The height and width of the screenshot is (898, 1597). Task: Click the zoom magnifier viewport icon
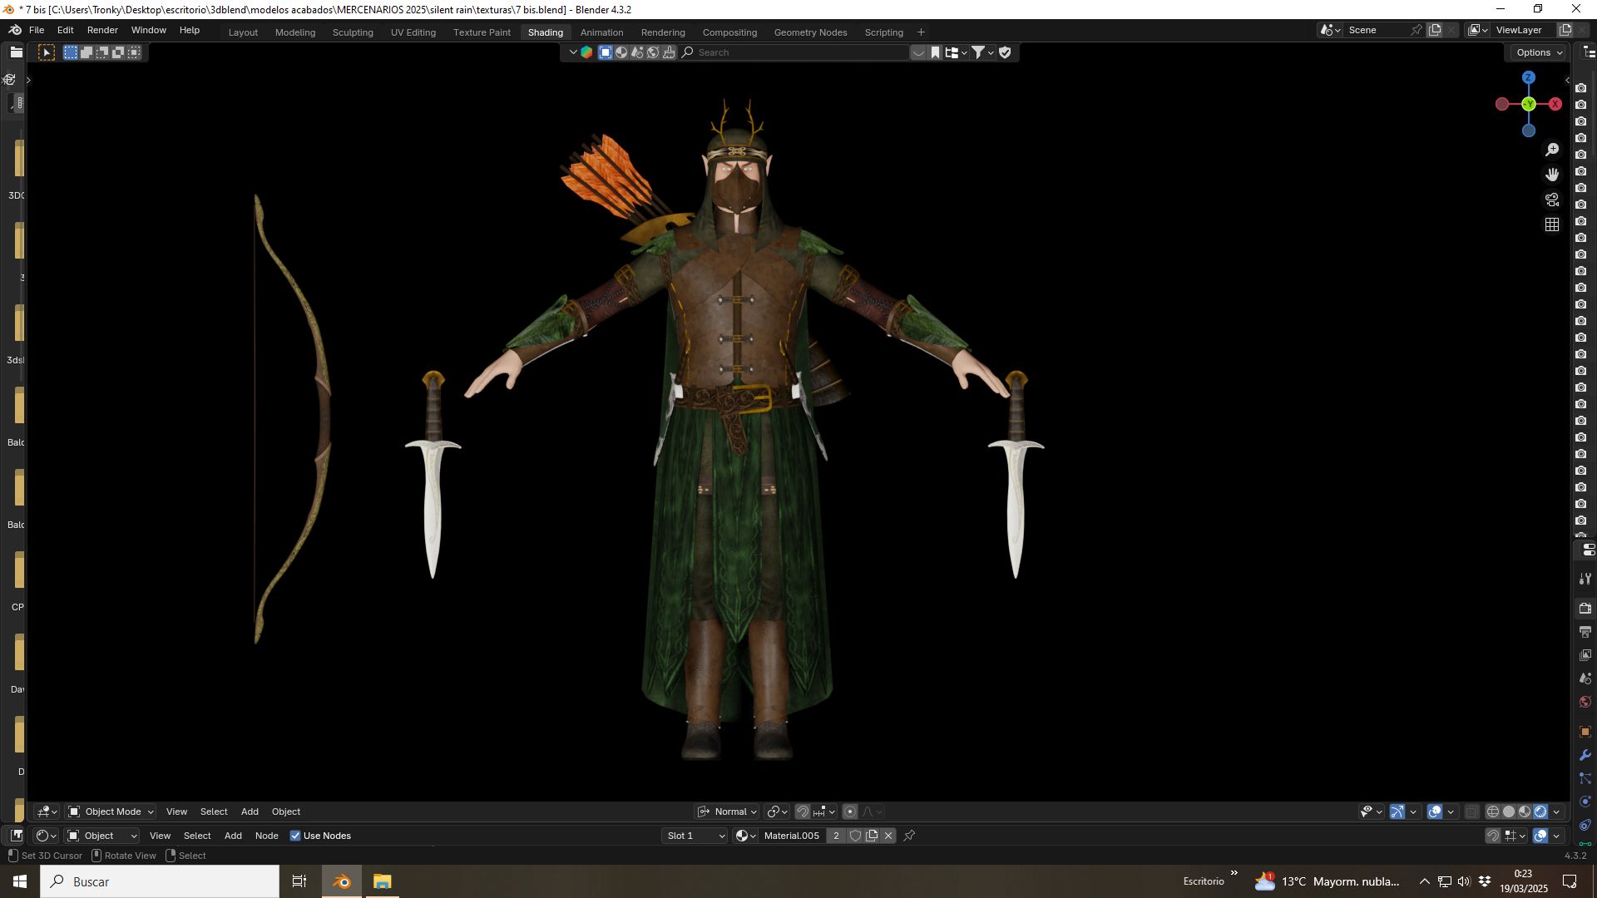[1552, 150]
